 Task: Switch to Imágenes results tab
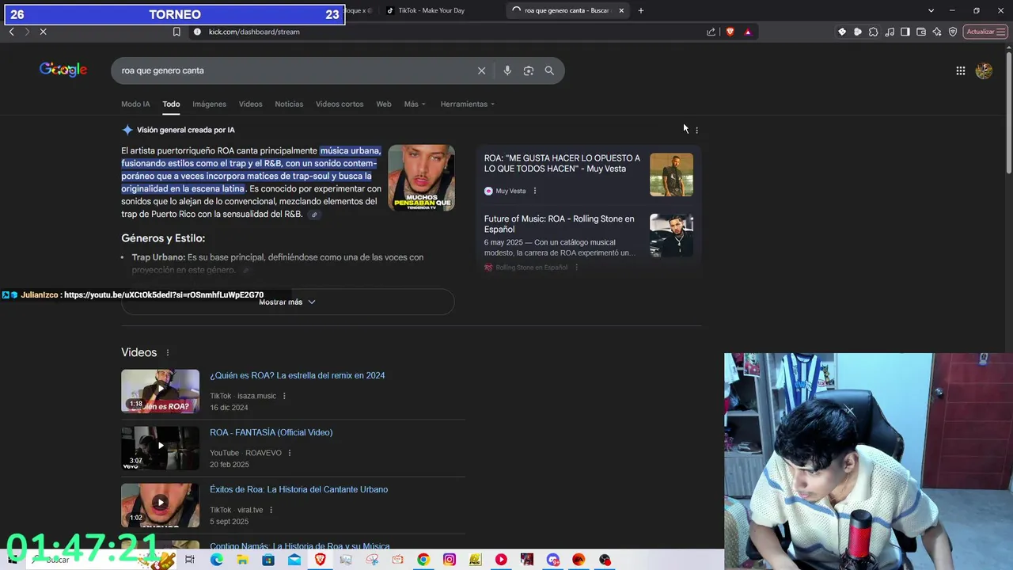click(x=209, y=104)
